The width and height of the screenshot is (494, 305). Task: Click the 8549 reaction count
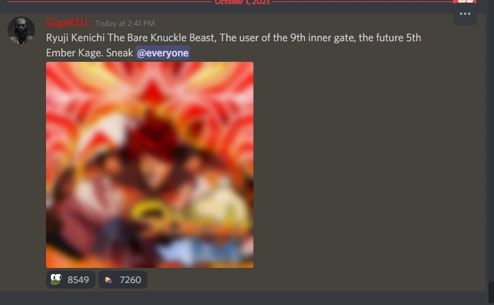(x=78, y=280)
